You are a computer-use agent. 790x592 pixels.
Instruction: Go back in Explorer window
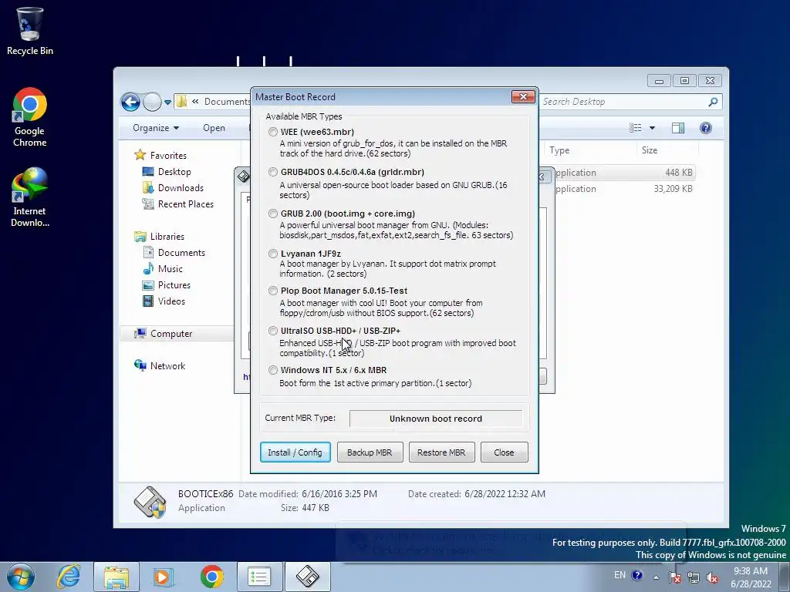coord(130,103)
